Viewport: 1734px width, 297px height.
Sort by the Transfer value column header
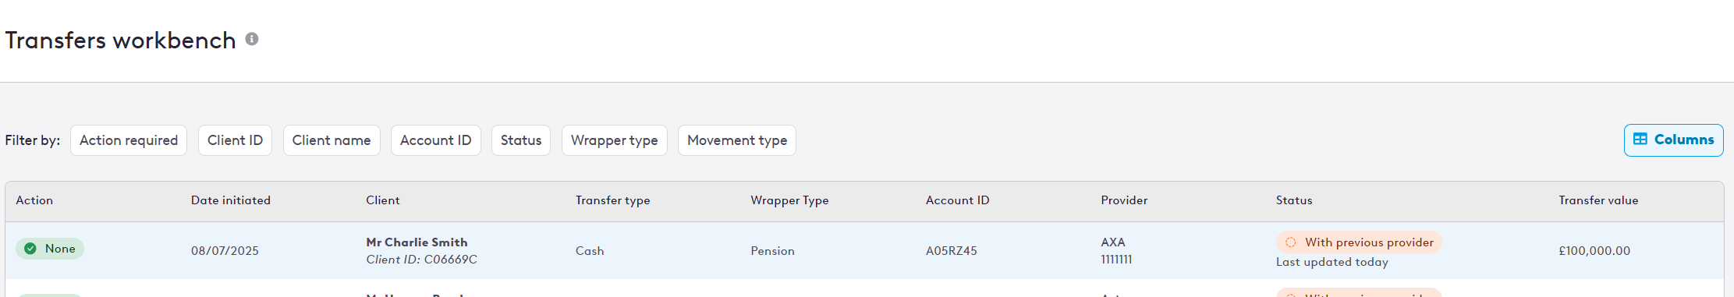tap(1598, 200)
